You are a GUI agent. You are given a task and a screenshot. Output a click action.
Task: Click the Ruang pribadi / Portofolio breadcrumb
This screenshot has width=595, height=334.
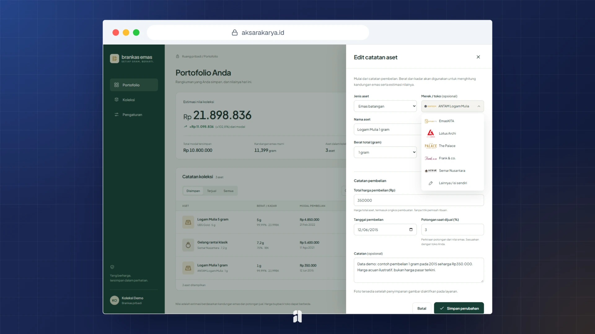(x=200, y=56)
